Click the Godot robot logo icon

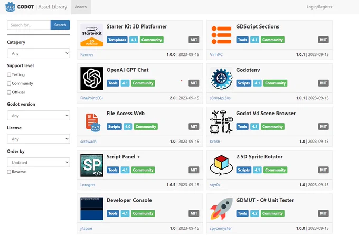tap(10, 7)
